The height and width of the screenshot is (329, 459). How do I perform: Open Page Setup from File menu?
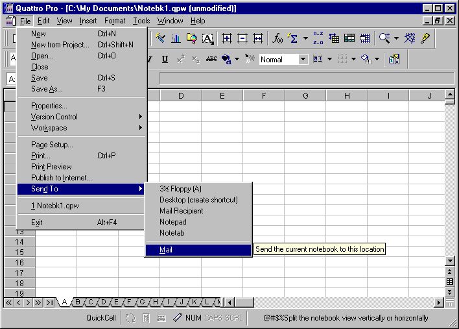click(x=82, y=145)
